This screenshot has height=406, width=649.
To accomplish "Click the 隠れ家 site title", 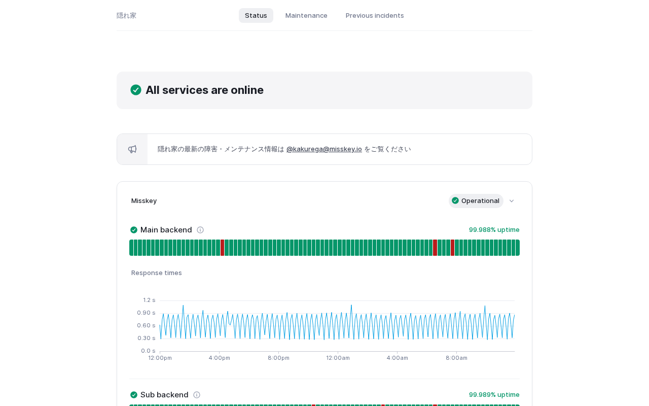I will (126, 15).
